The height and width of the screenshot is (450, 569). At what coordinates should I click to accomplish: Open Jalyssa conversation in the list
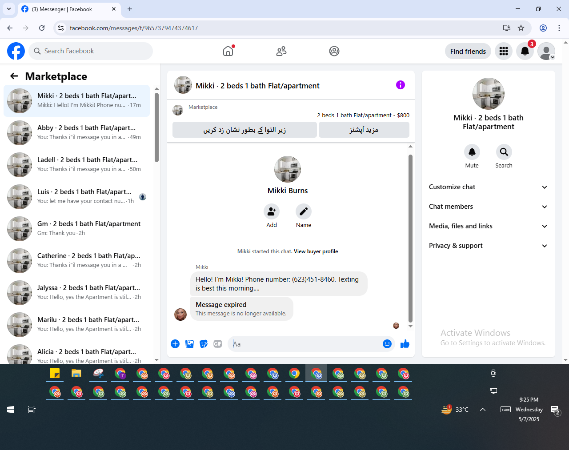pyautogui.click(x=77, y=293)
